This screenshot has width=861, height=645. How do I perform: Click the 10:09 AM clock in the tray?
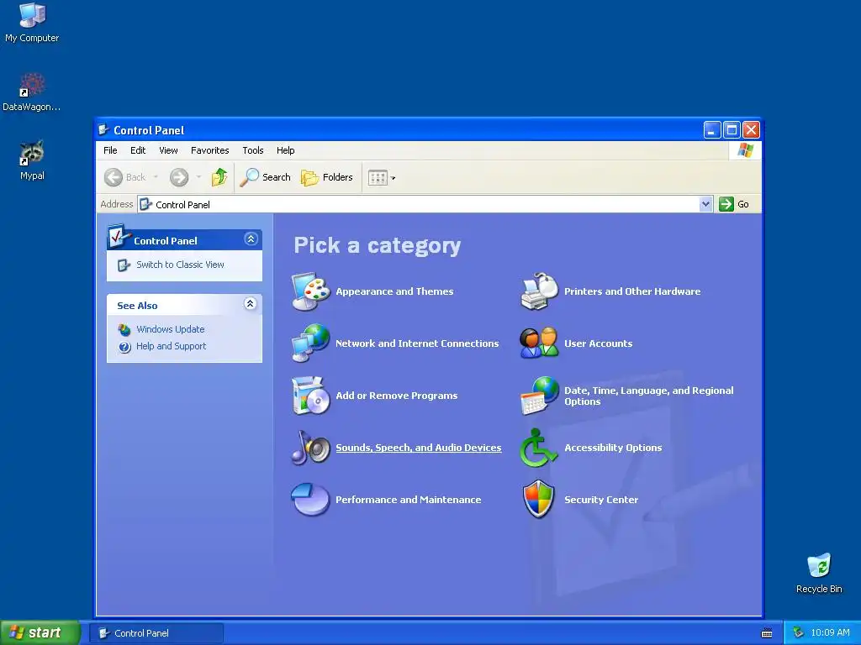(x=830, y=632)
